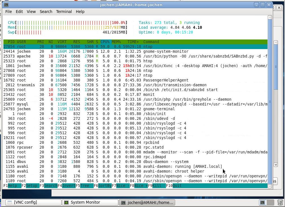Select the Xvnc desktop process row
285x207 pixels.
[135, 66]
